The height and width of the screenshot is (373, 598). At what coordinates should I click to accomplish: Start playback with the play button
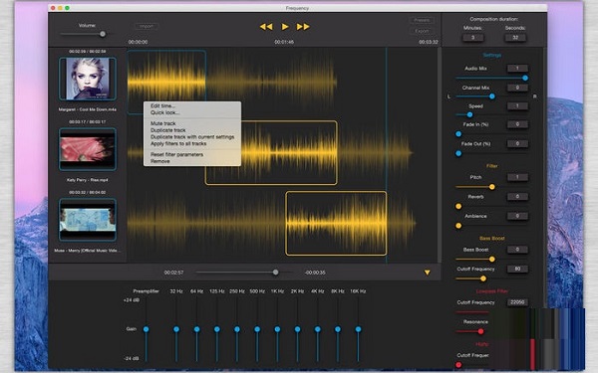285,27
